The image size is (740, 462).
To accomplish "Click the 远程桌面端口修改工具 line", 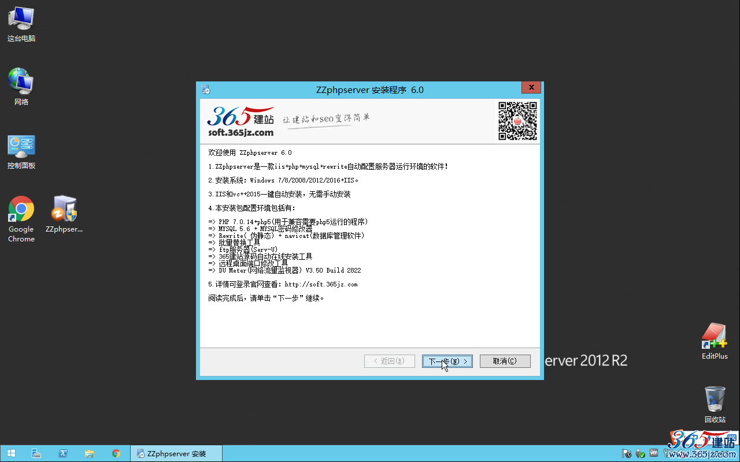I will click(x=248, y=264).
